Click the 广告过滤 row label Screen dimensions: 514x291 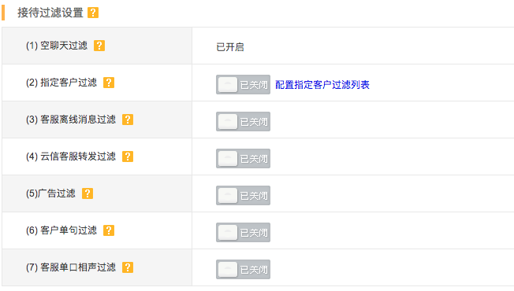[50, 193]
